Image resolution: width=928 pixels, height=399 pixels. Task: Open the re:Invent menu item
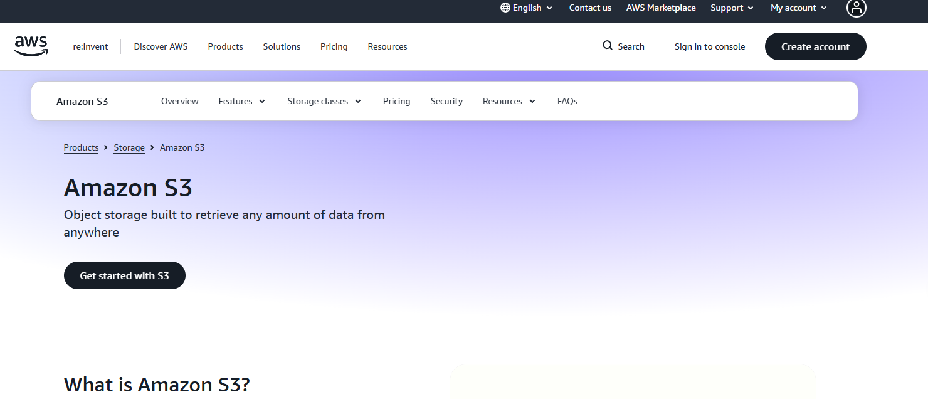[x=90, y=46]
